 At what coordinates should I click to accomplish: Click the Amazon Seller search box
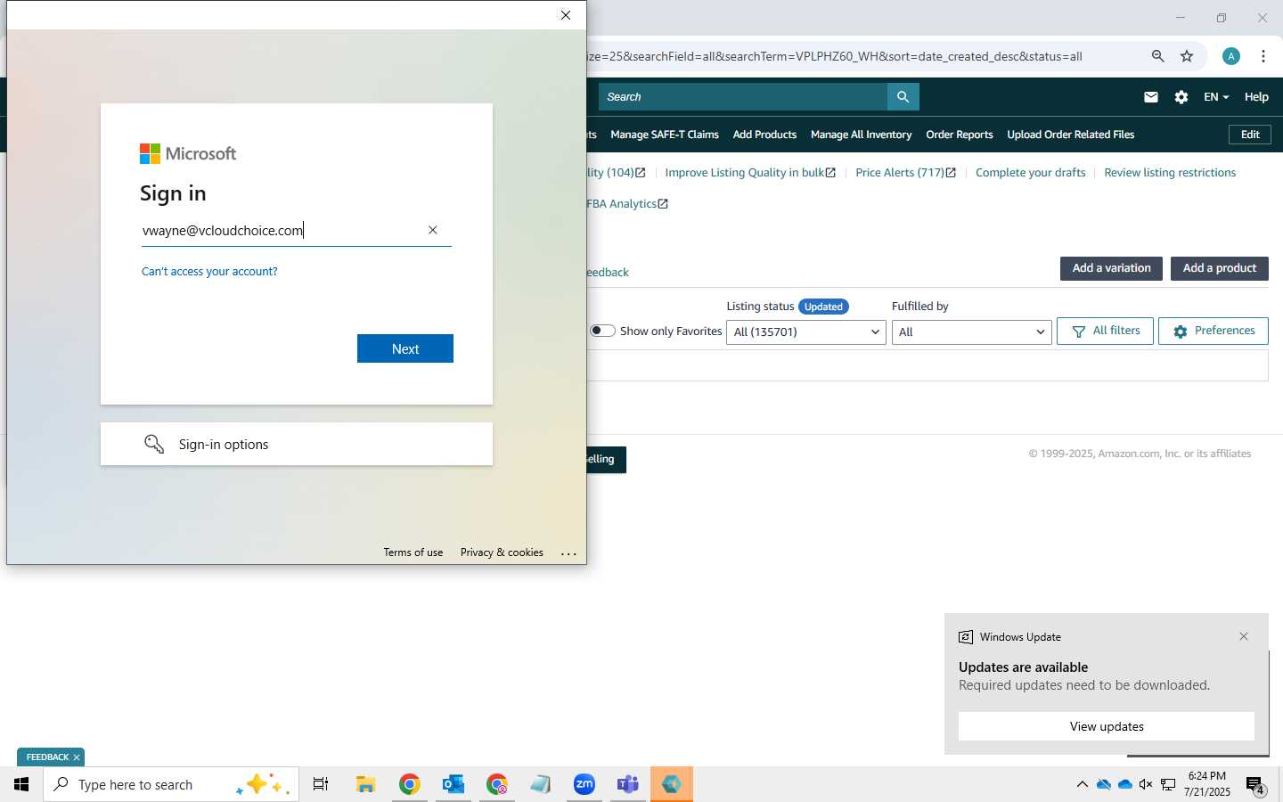[x=743, y=97]
